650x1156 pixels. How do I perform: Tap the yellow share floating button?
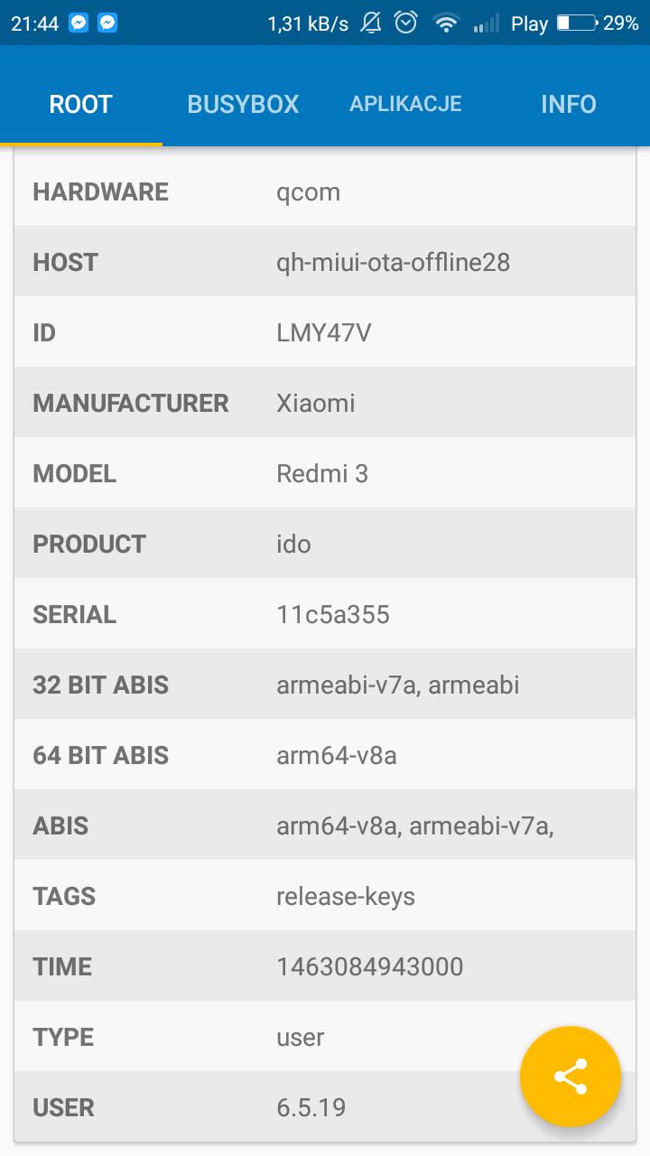[x=570, y=1077]
